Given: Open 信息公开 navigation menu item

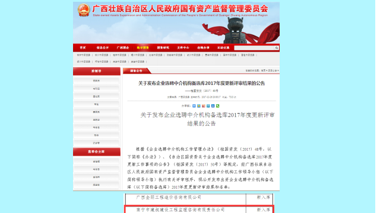Looking at the screenshot, I should [103, 48].
